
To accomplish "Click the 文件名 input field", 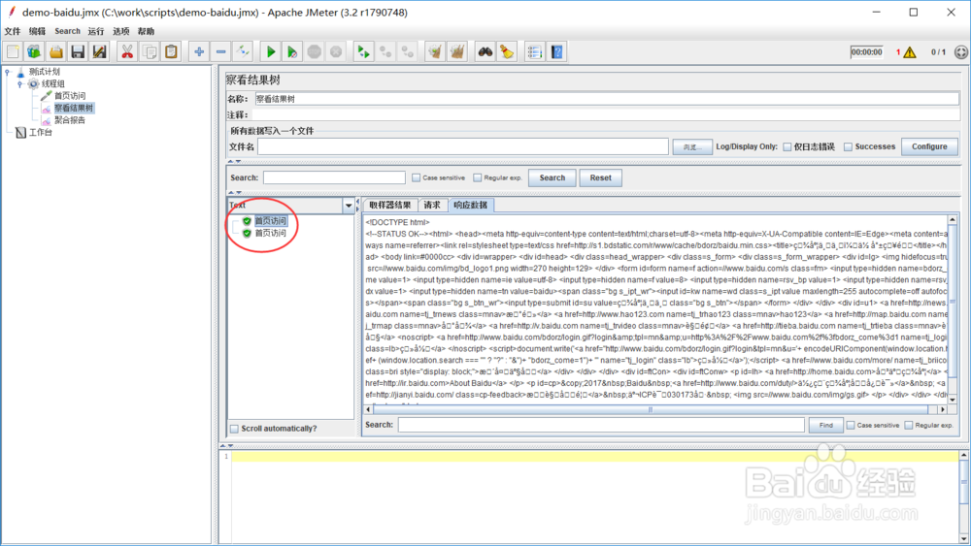I will [463, 147].
